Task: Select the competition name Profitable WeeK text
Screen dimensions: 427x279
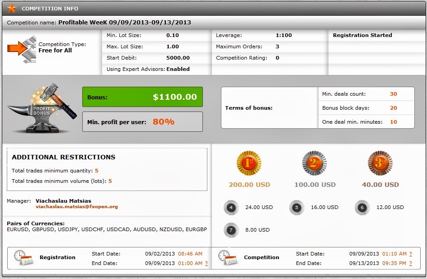Action: tap(125, 22)
